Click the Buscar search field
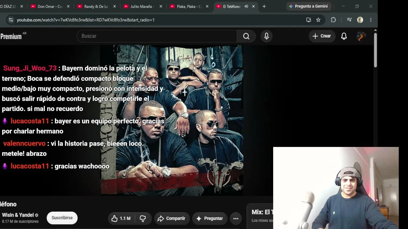 point(157,36)
